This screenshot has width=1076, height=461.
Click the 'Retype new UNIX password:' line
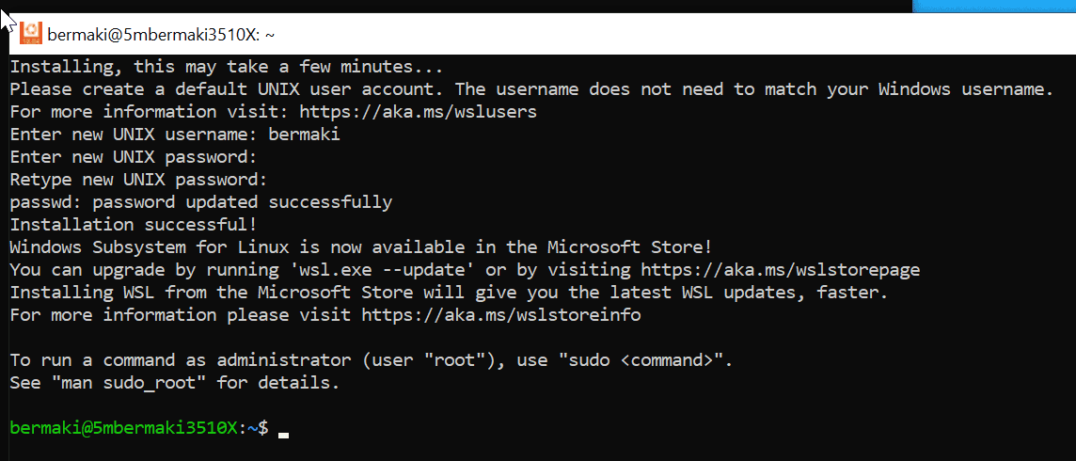pos(139,180)
